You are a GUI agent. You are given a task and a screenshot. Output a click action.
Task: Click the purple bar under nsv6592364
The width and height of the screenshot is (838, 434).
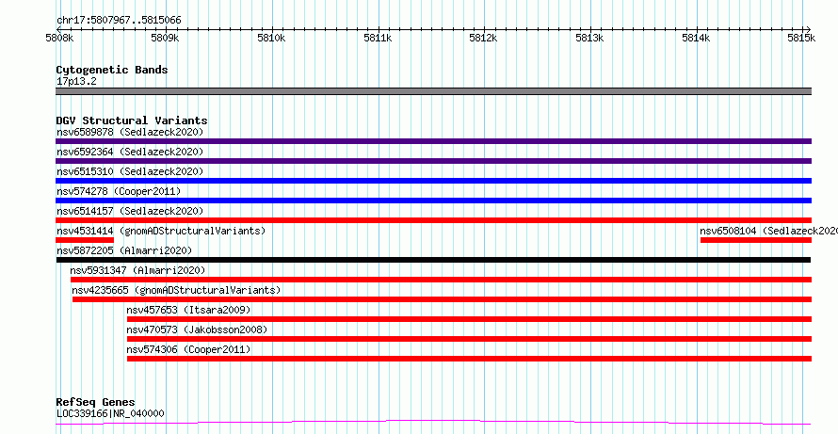433,161
